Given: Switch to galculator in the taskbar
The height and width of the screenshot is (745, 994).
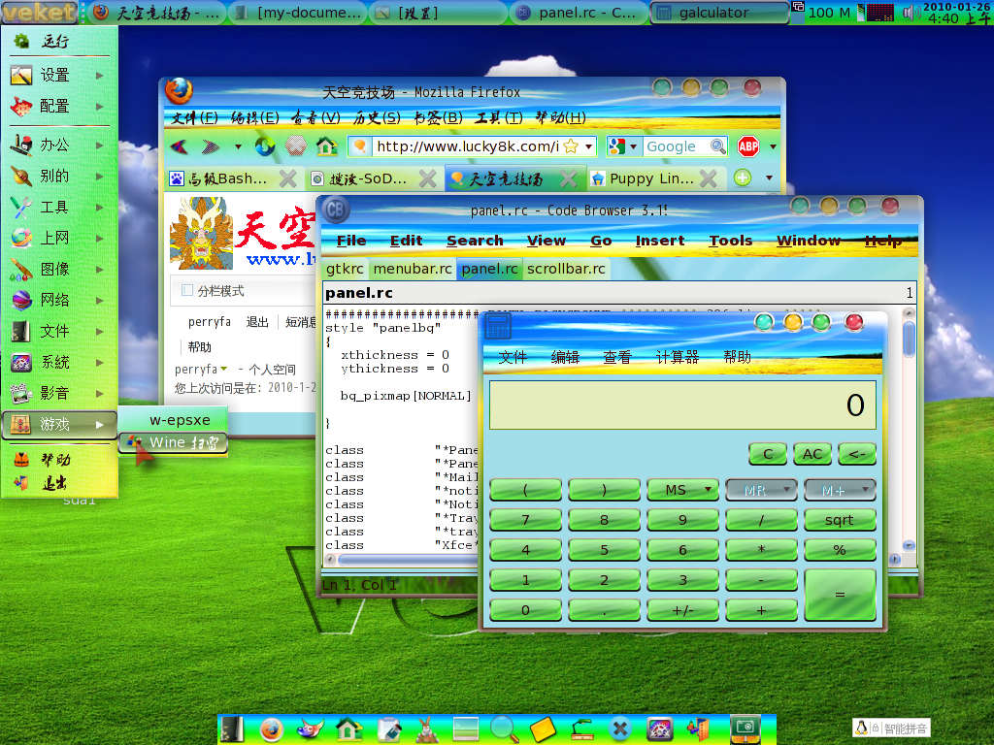Looking at the screenshot, I should coord(719,12).
